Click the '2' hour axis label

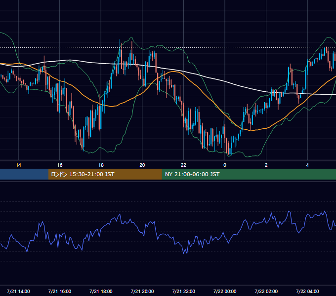[x=266, y=165]
